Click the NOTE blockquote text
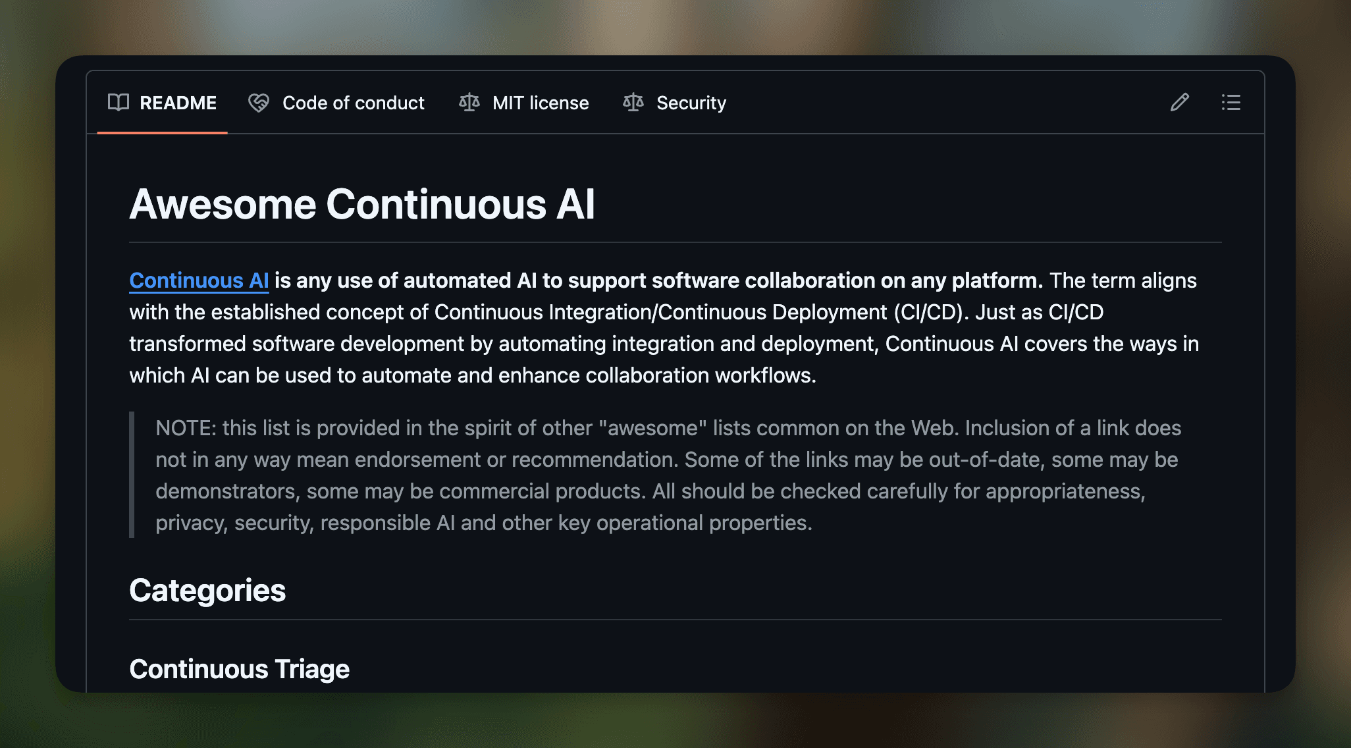Viewport: 1351px width, 748px height. [x=658, y=474]
